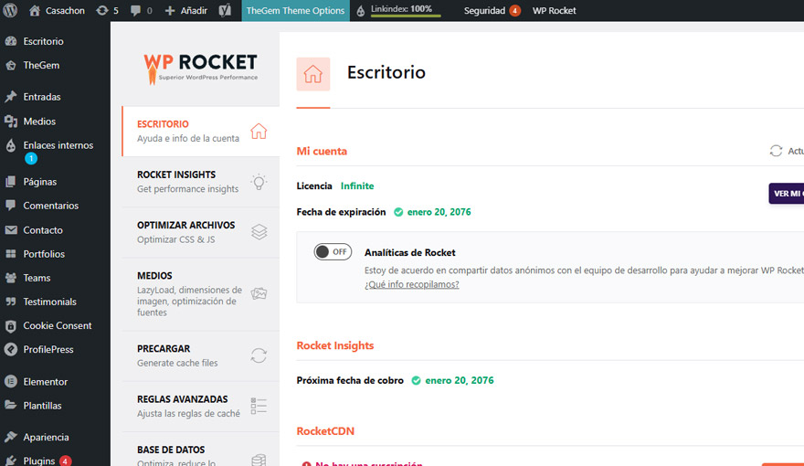This screenshot has height=466, width=804.
Task: Click the Optimizar Archivos layers icon
Action: (x=259, y=232)
